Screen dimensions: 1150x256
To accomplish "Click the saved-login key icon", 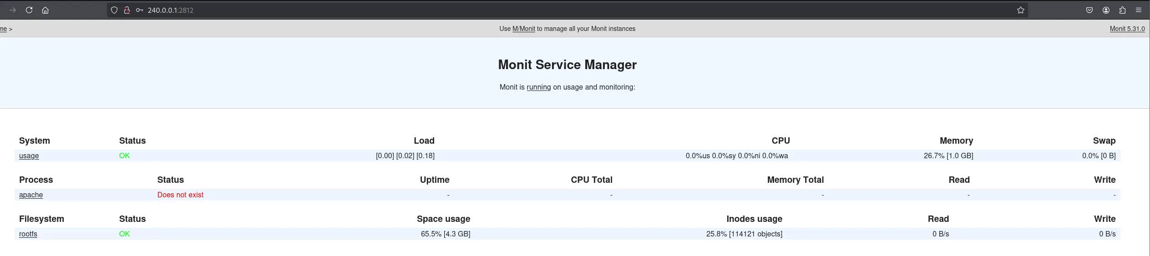I will 140,10.
